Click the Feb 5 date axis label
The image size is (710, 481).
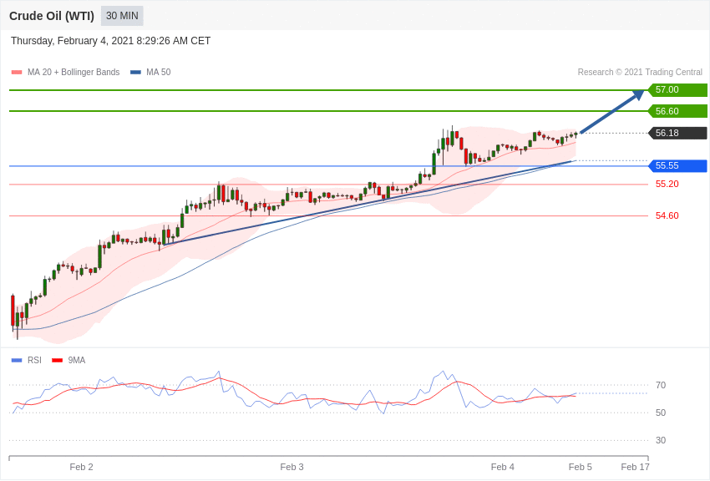(x=580, y=468)
